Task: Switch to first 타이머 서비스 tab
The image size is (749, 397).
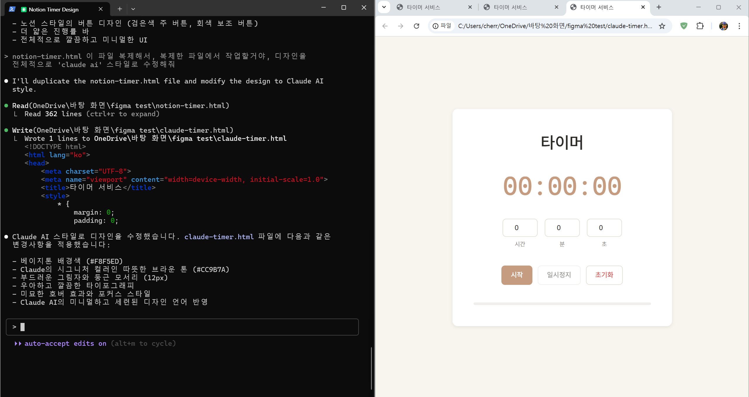Action: 423,7
